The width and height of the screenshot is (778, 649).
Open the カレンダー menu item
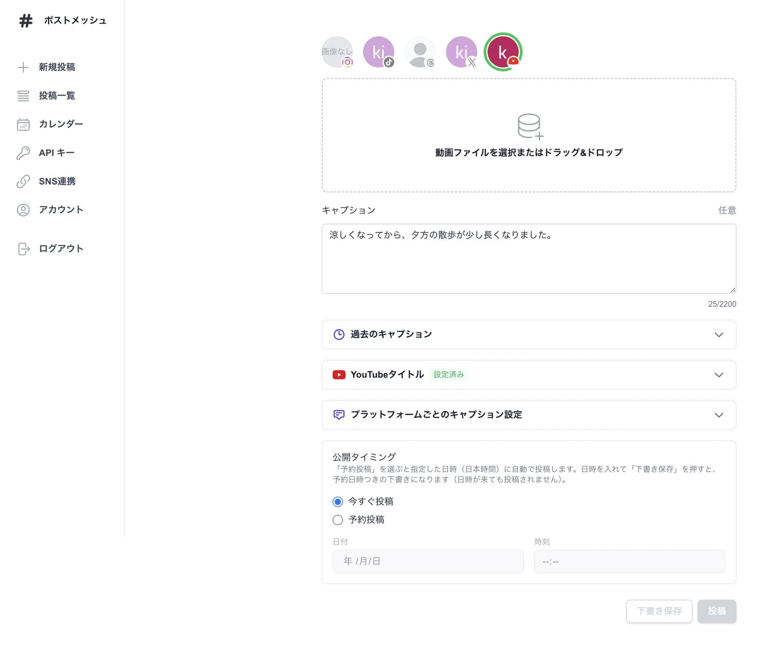(x=61, y=124)
